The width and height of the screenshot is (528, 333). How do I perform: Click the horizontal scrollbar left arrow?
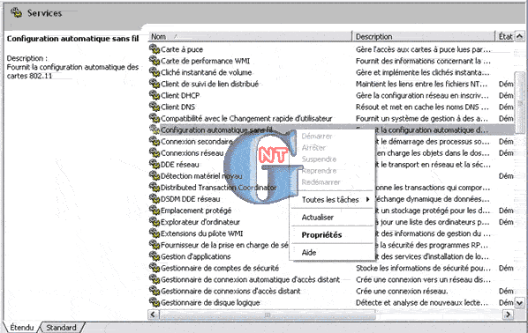[153, 314]
